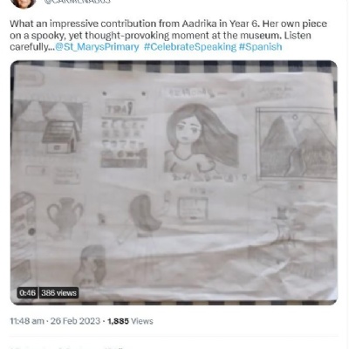Click the small monitor drawing in the video

click(x=193, y=209)
